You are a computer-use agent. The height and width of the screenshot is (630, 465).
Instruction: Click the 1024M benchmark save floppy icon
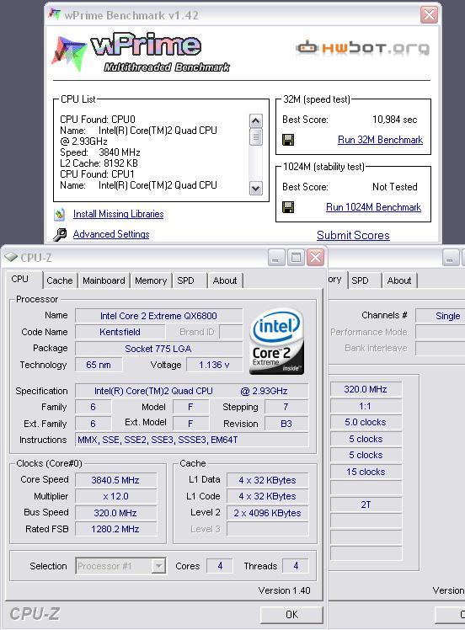point(288,207)
